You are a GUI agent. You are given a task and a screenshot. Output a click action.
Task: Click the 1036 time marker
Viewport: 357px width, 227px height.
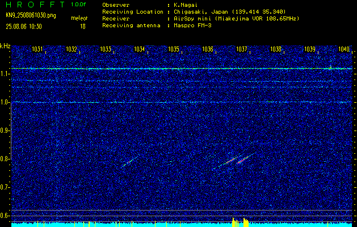208,49
